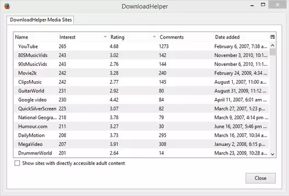Maximize the DownloadHelper window
This screenshot has width=289, height=196.
[263, 4]
